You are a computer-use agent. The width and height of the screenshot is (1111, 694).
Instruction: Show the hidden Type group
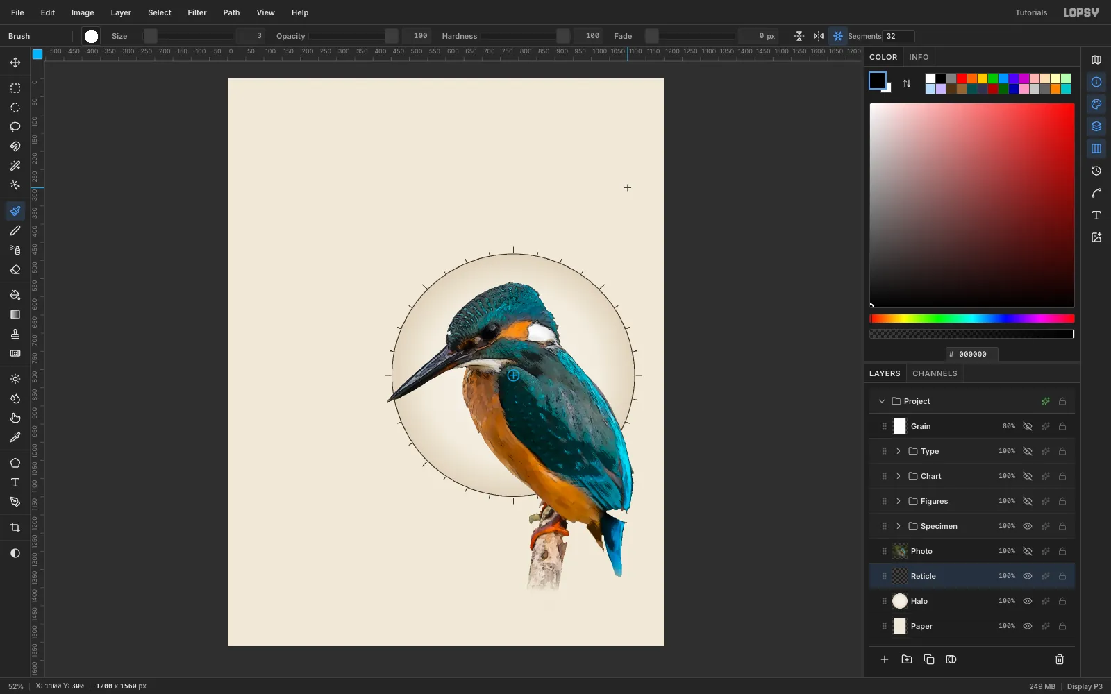tap(1028, 451)
